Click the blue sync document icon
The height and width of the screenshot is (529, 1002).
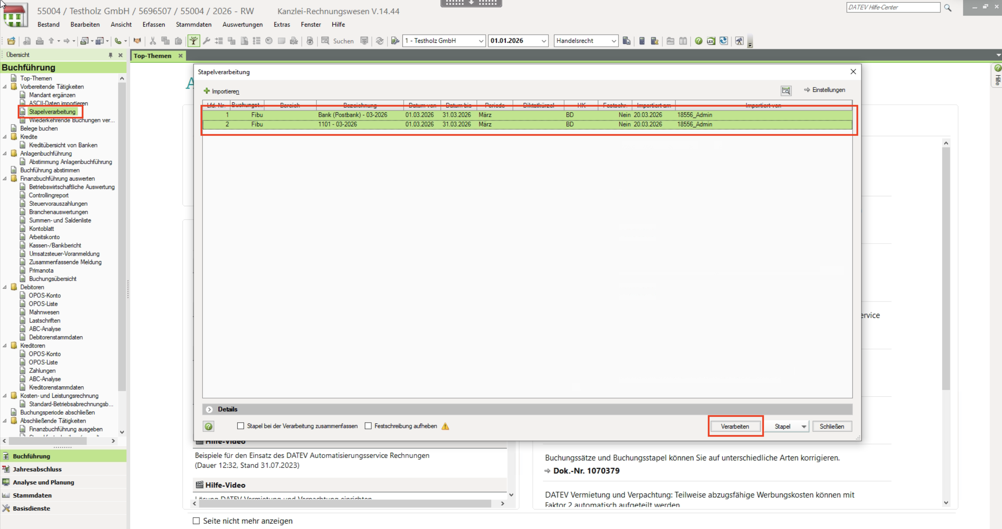tap(724, 41)
